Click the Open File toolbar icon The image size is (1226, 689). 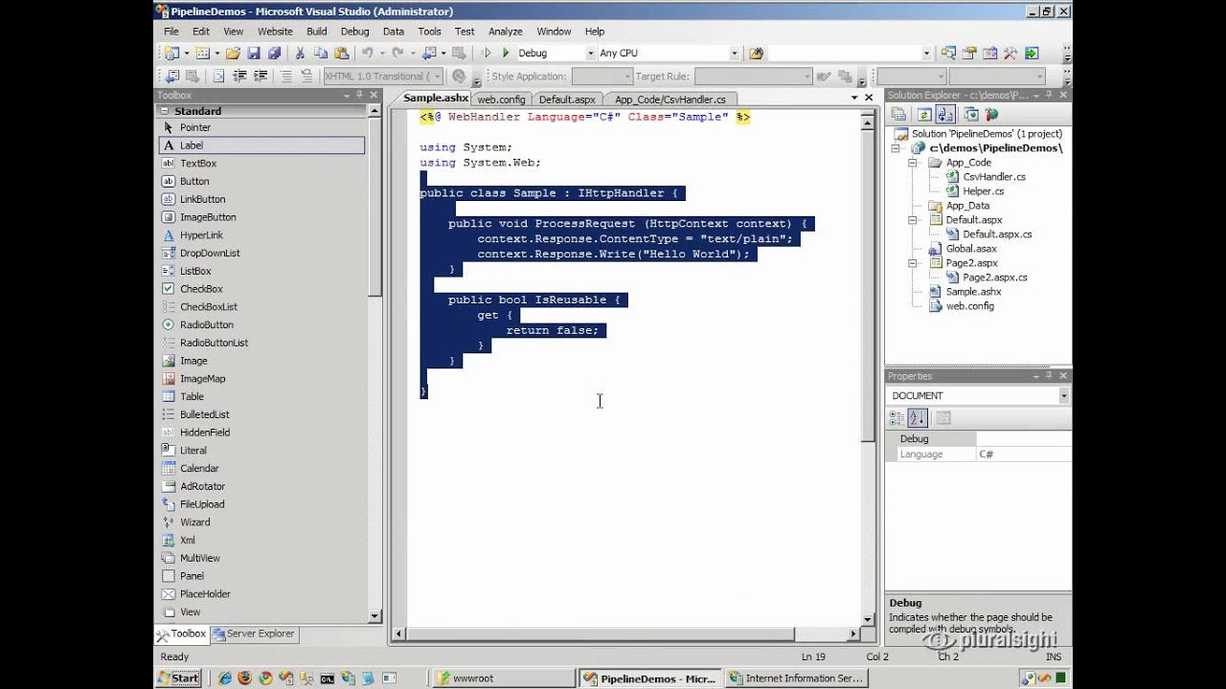[x=233, y=54]
